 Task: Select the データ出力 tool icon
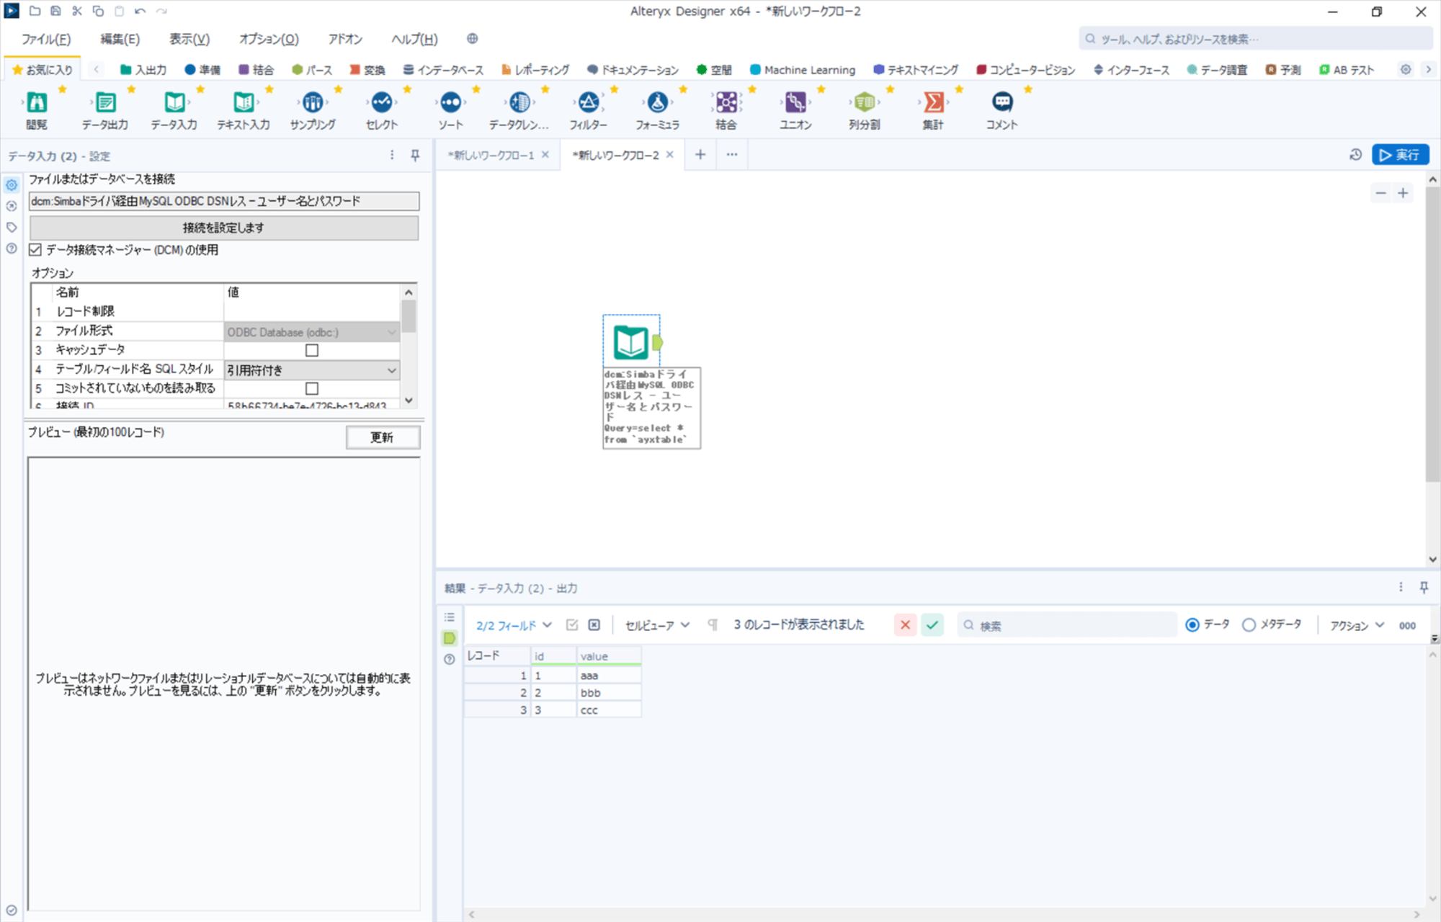(105, 102)
